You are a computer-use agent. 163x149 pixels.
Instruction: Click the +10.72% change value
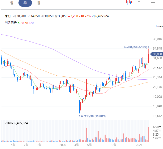(x=85, y=16)
